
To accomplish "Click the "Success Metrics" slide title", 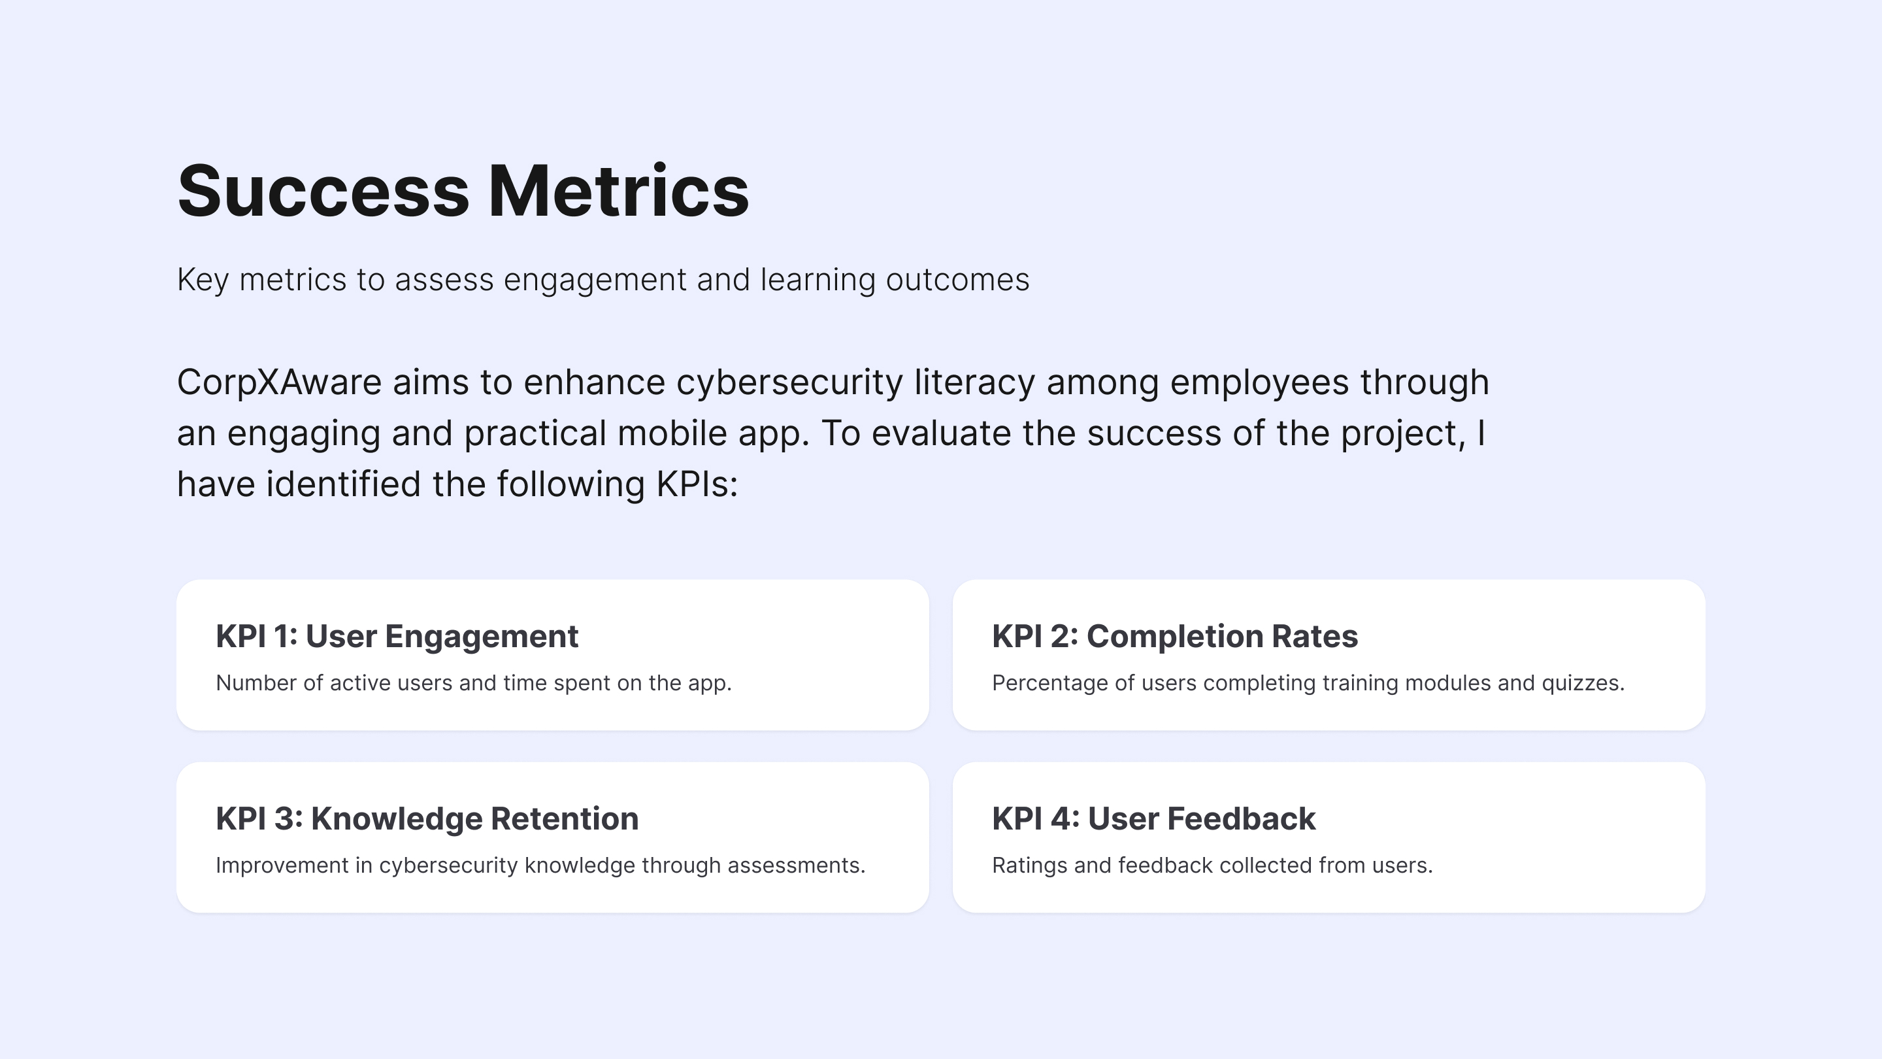I will (x=463, y=191).
